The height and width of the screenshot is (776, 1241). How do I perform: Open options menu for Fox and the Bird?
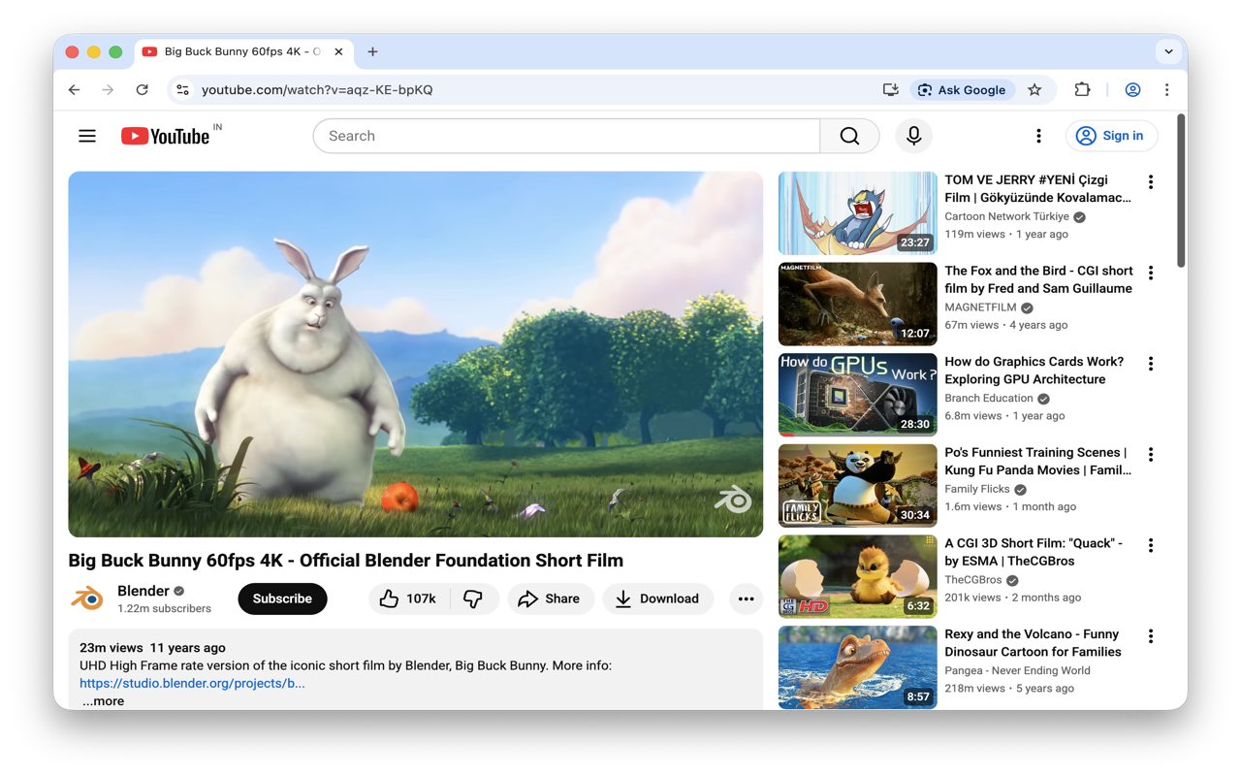1151,273
